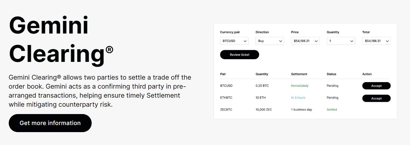Accept the pending ETHBTC trade
The height and width of the screenshot is (145, 410).
pos(376,98)
